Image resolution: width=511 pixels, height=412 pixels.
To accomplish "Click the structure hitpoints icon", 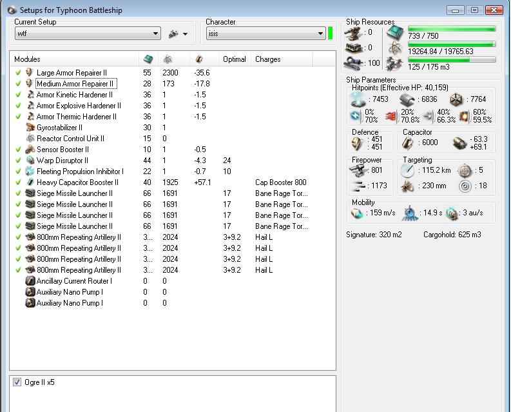I will point(456,99).
